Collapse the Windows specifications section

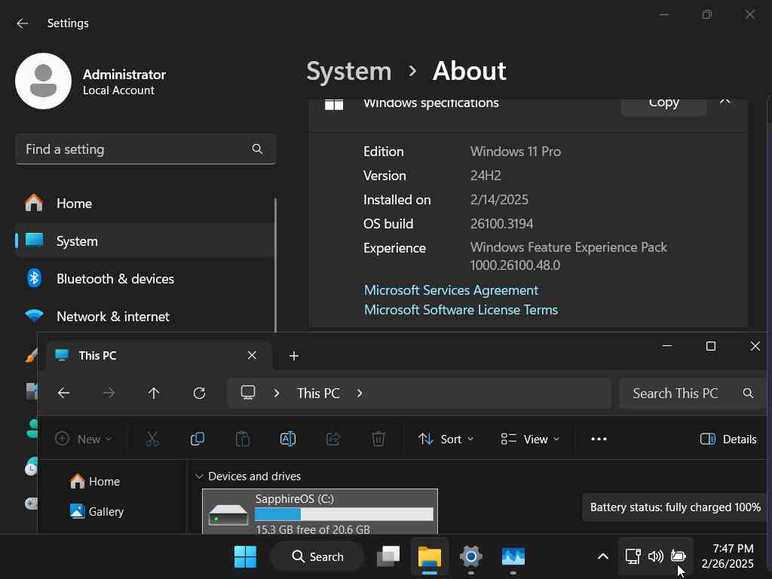tap(725, 102)
